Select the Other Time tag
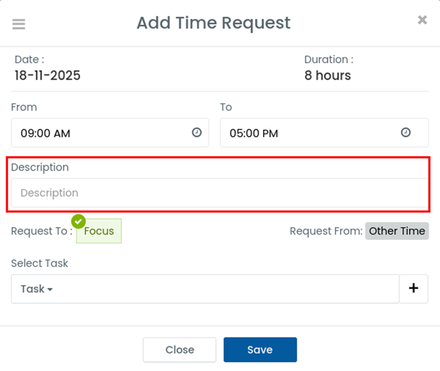Screen dimensions: 440x371 pyautogui.click(x=397, y=231)
